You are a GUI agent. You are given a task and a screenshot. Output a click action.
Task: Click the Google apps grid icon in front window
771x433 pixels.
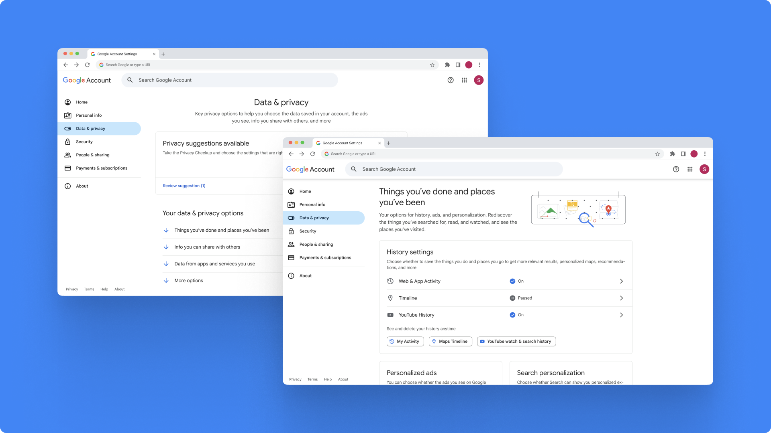coord(690,169)
